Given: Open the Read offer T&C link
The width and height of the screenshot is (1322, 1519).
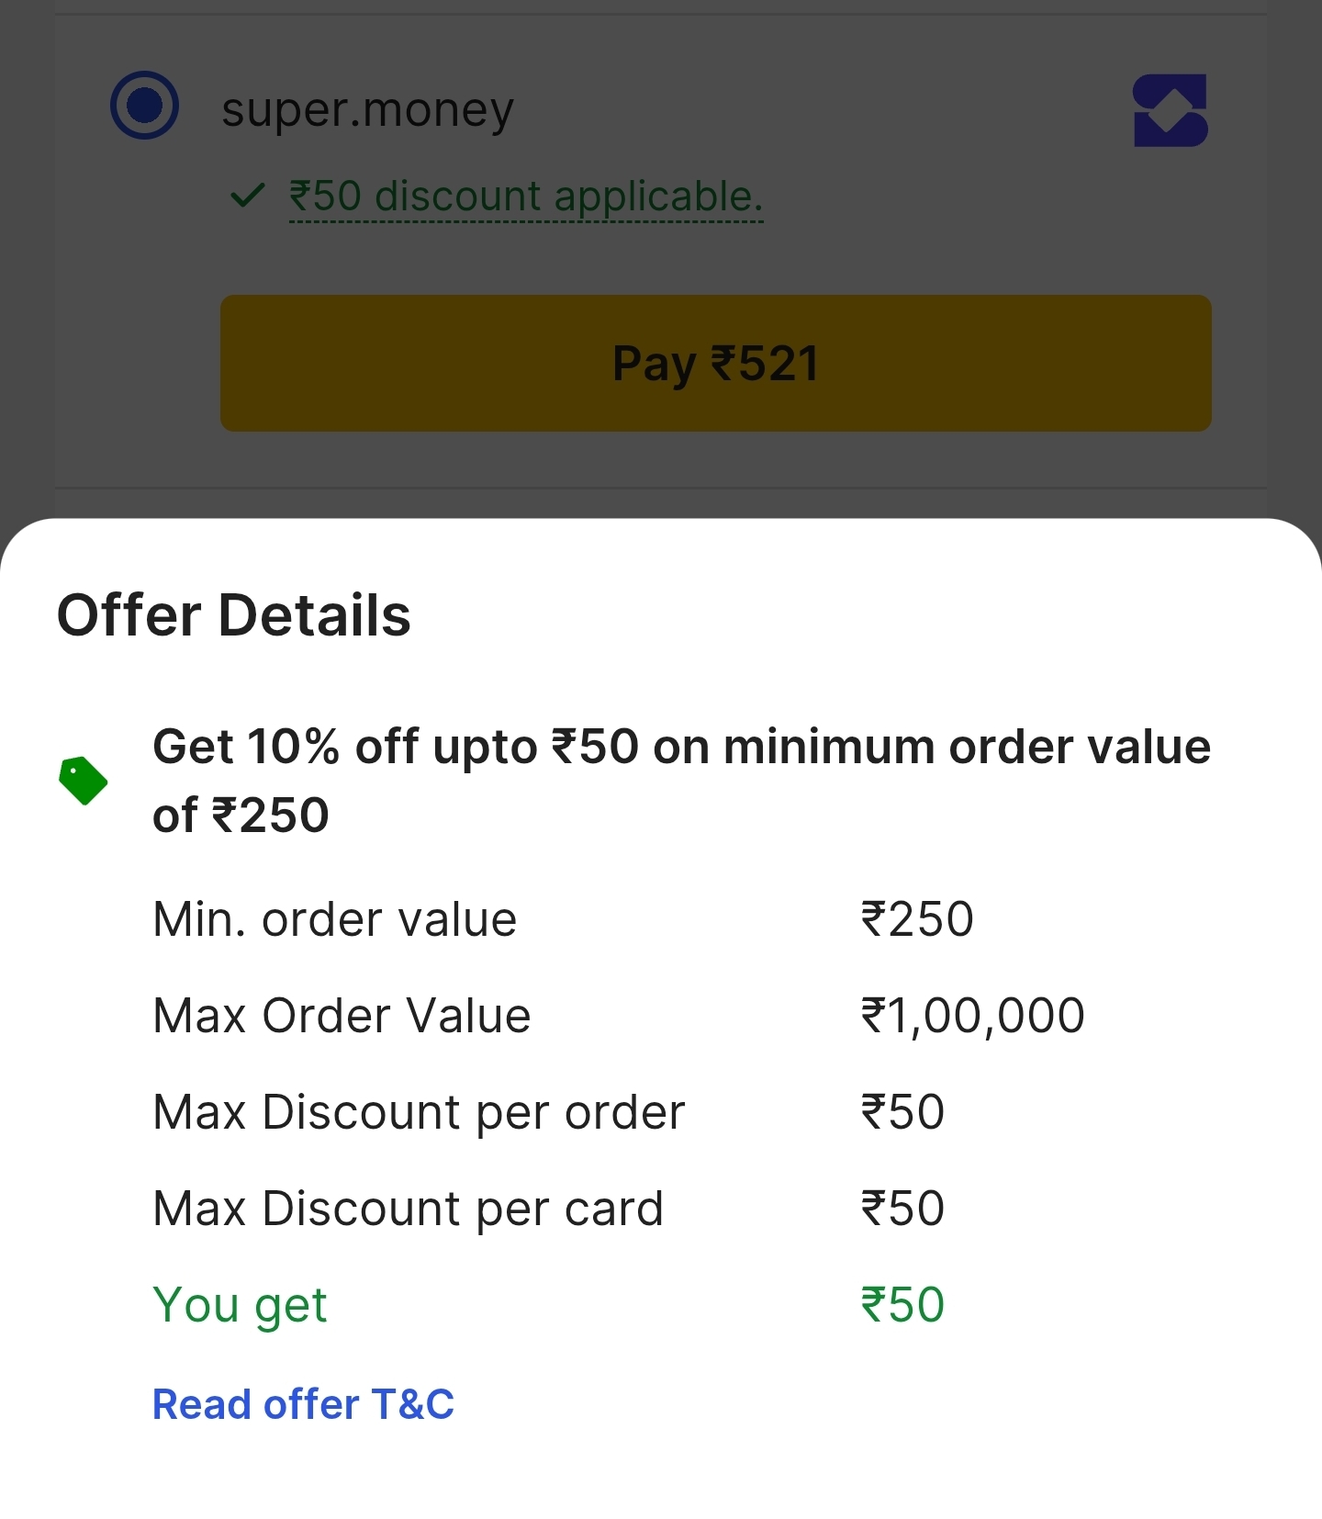Looking at the screenshot, I should coord(303,1404).
